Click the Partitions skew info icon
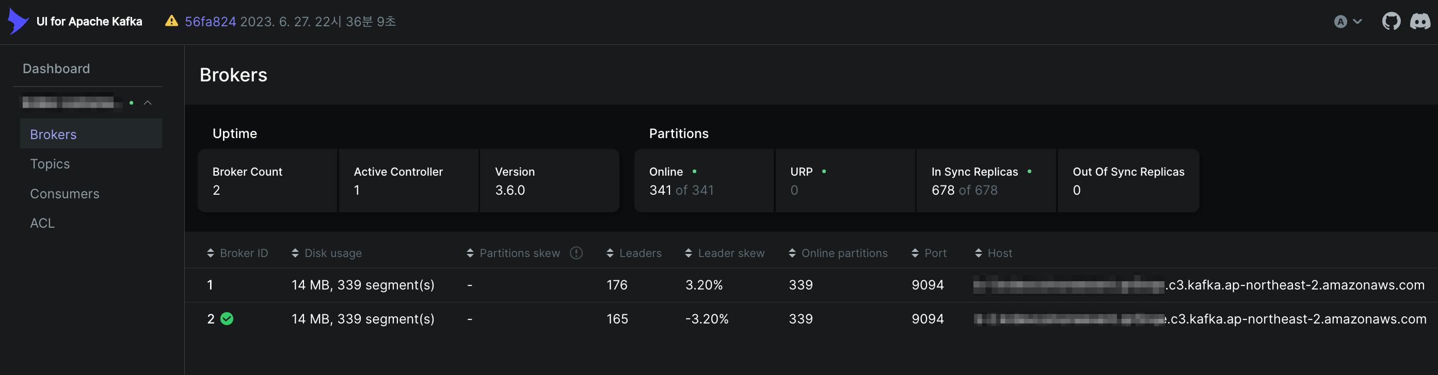The height and width of the screenshot is (375, 1438). tap(576, 253)
